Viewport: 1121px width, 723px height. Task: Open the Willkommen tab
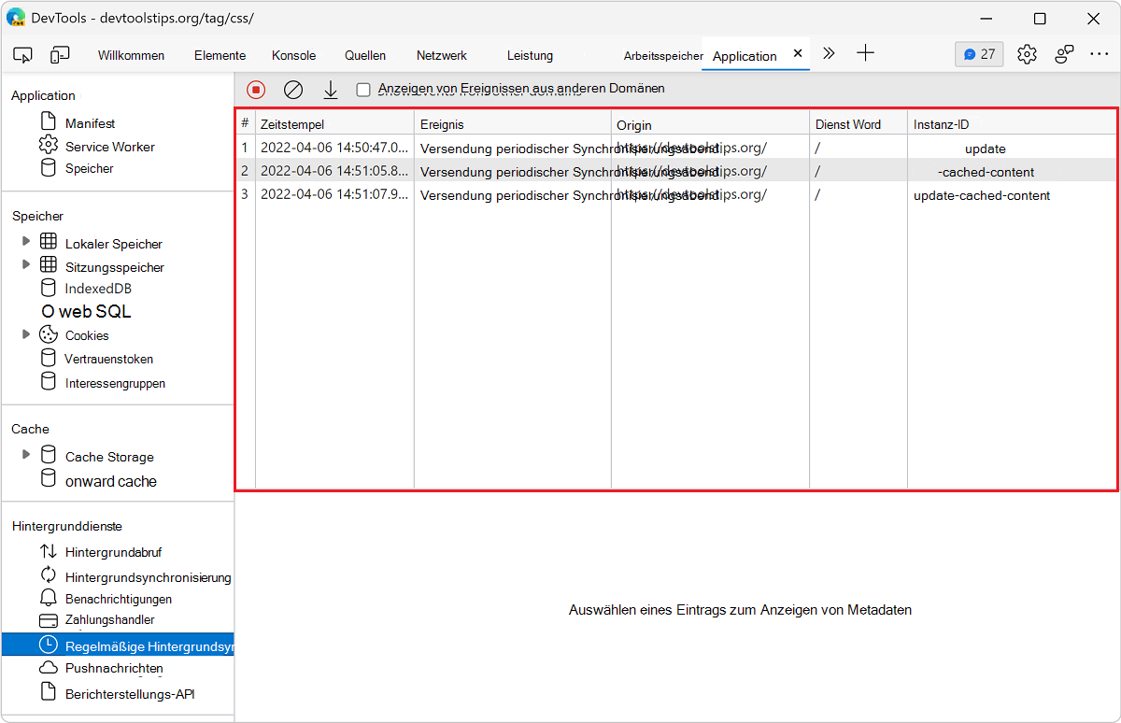click(131, 55)
